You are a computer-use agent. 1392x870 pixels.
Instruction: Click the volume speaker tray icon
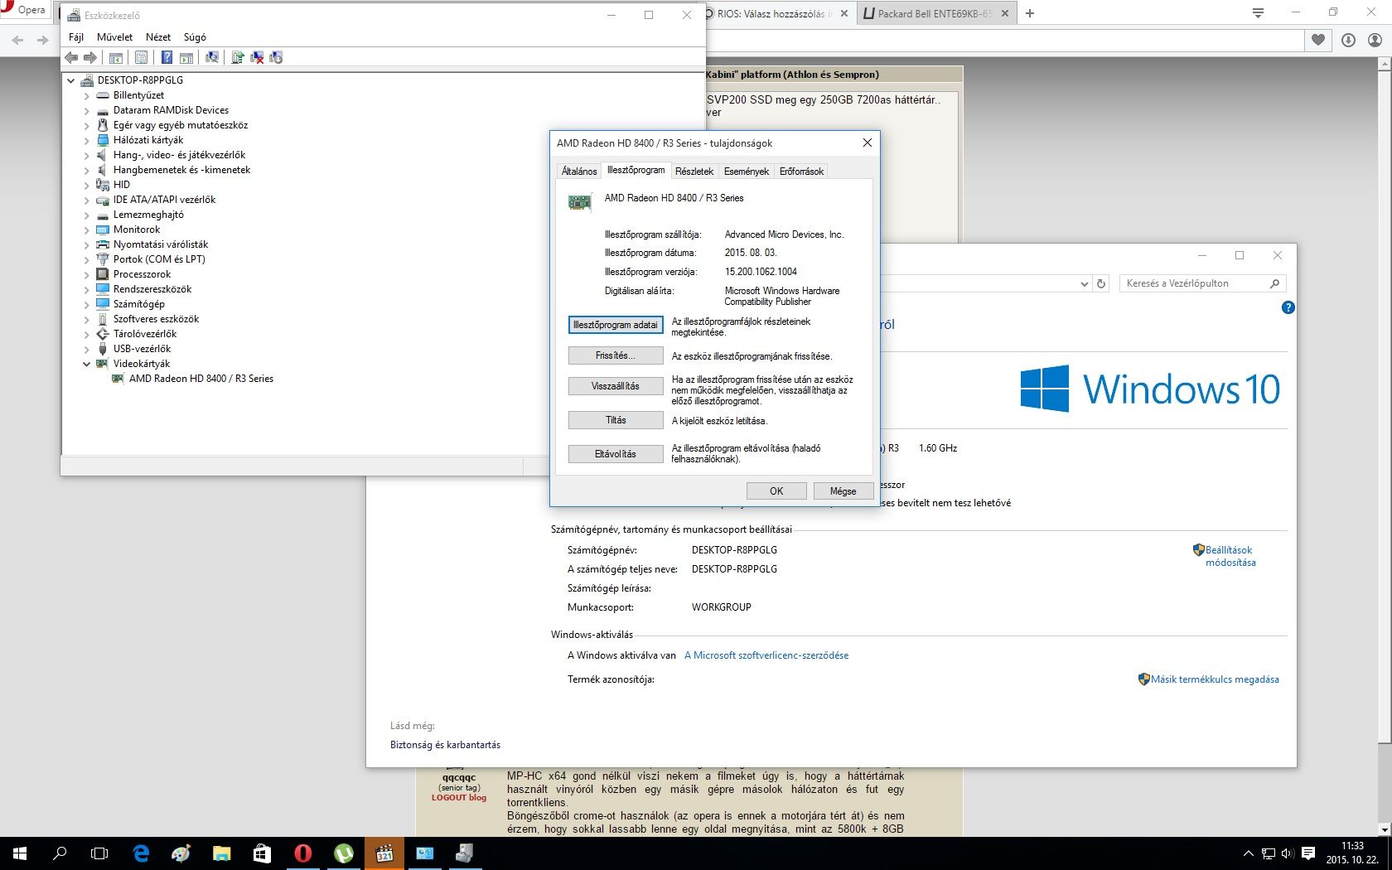pyautogui.click(x=1287, y=853)
